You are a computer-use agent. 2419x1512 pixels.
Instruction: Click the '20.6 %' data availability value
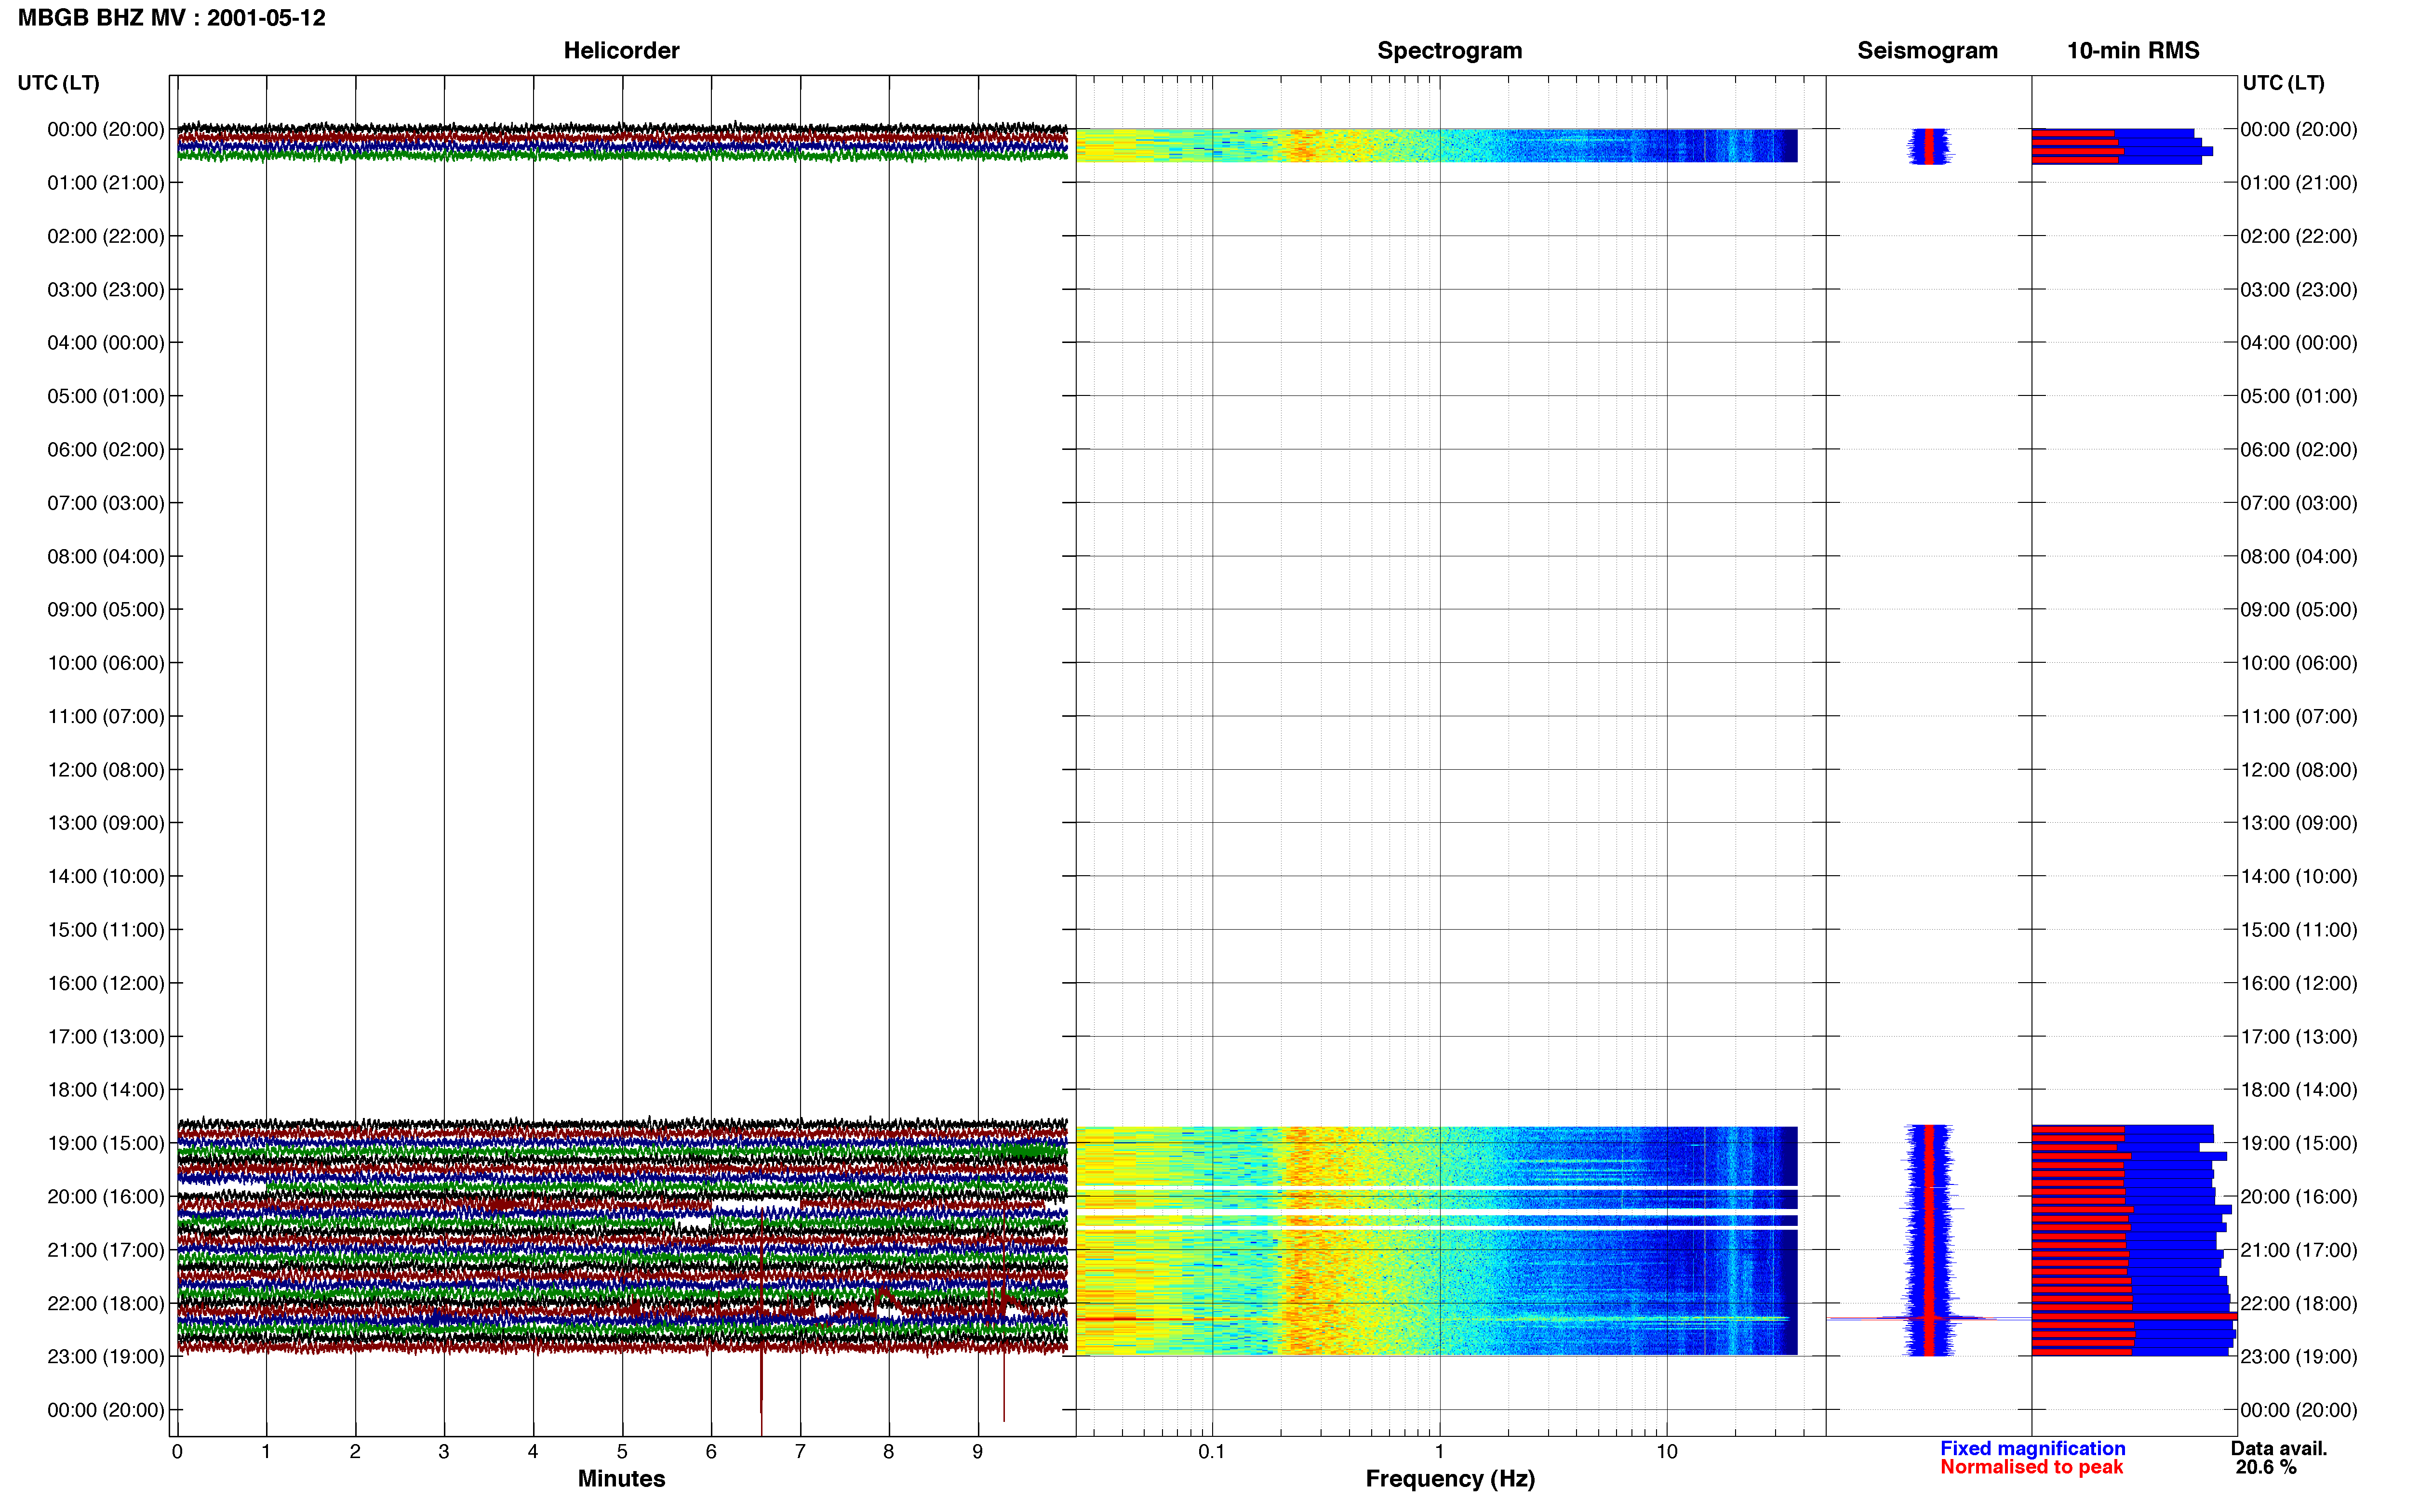[2266, 1467]
